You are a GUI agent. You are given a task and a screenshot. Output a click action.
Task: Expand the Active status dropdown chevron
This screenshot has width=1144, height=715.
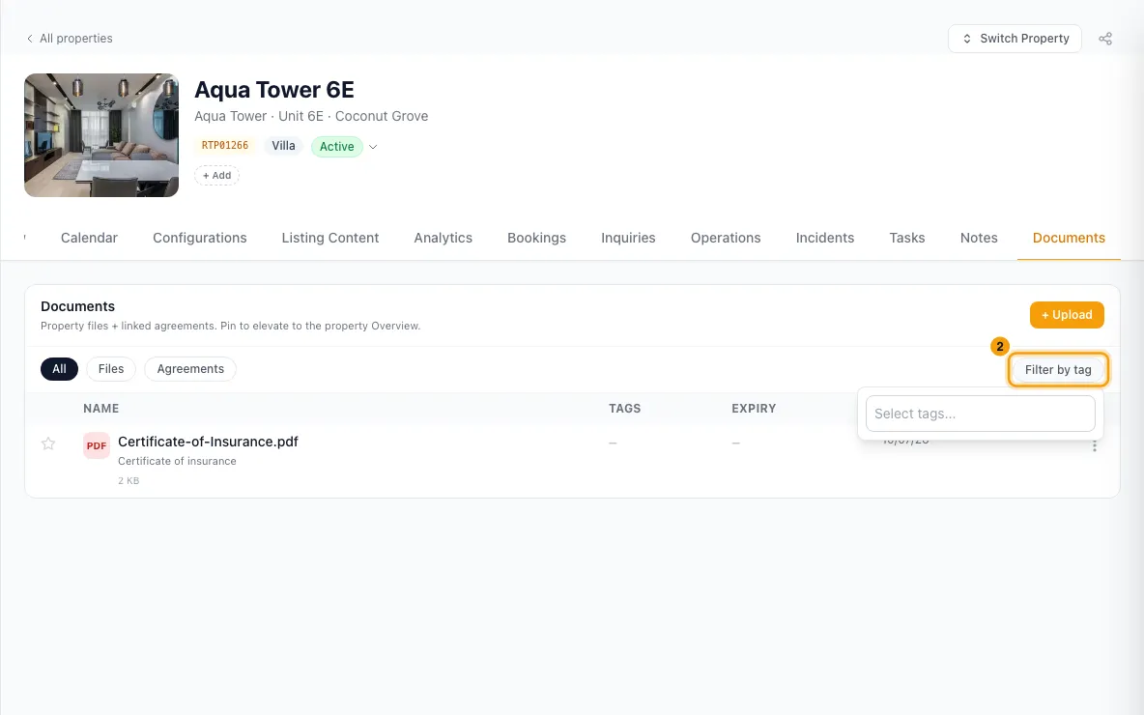click(x=373, y=147)
